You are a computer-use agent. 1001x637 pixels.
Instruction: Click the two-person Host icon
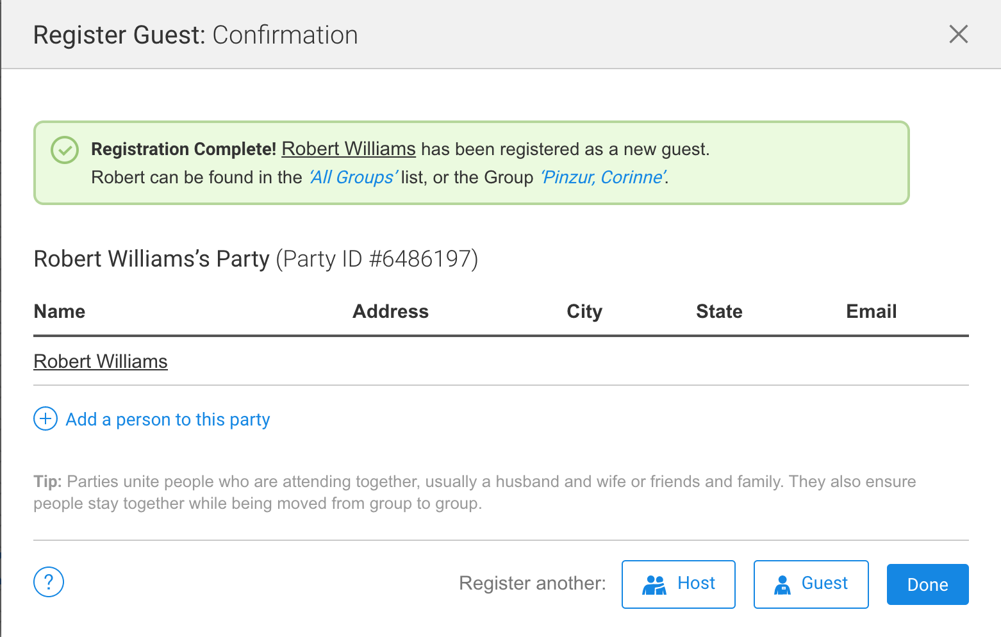coord(654,584)
